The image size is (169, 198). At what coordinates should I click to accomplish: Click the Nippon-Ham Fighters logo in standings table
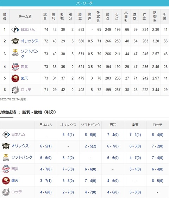coord(15,30)
